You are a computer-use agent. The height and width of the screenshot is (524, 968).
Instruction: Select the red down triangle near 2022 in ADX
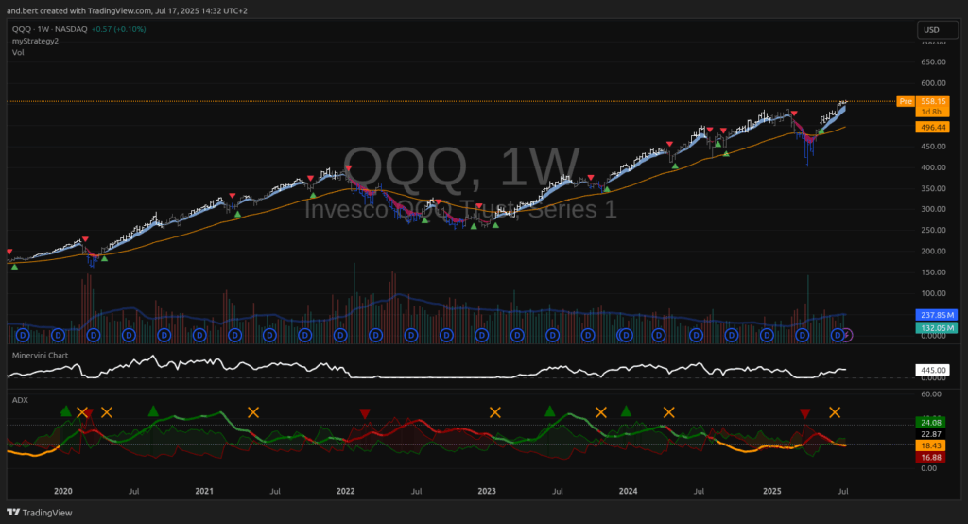coord(364,413)
